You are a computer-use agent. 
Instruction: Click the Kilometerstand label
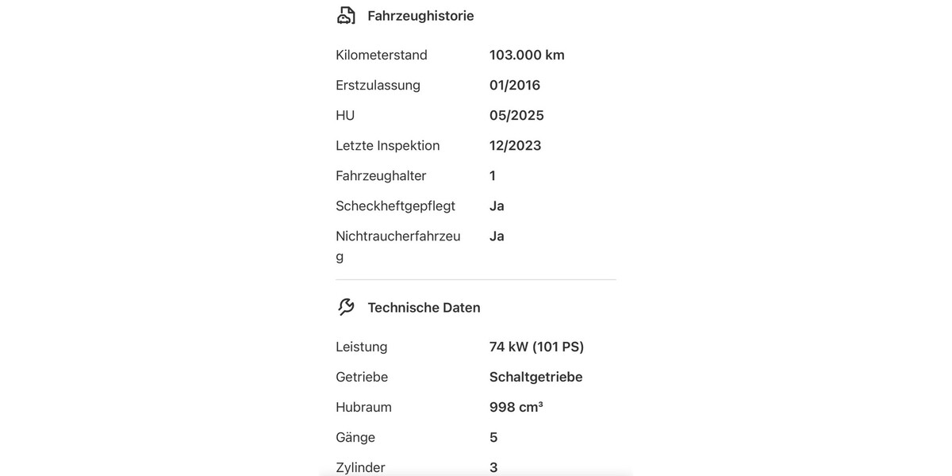coord(382,55)
